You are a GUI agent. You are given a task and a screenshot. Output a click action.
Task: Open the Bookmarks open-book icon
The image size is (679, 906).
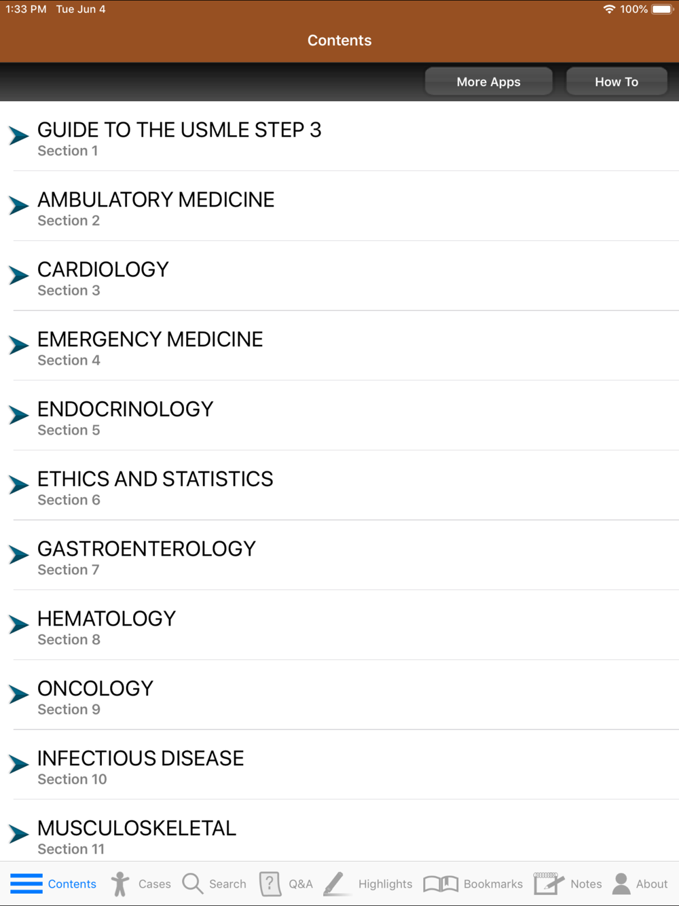441,884
